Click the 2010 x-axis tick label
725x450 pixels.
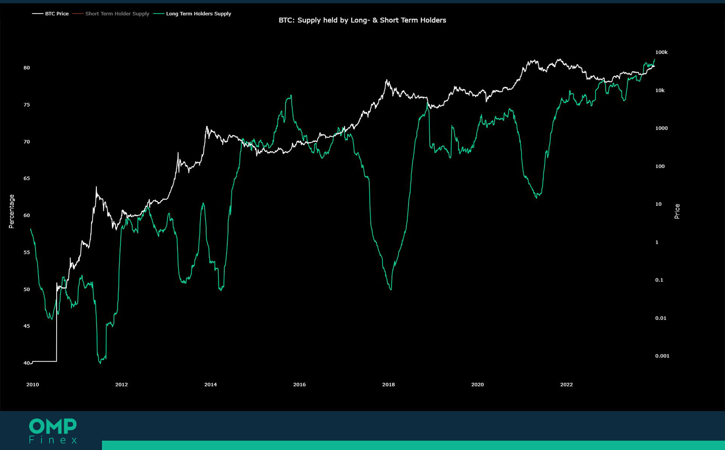pos(33,385)
